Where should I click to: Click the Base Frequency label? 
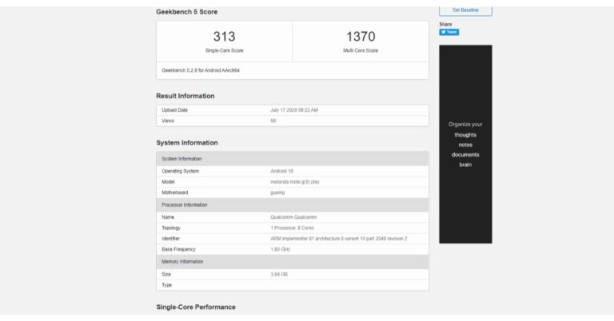pos(178,249)
